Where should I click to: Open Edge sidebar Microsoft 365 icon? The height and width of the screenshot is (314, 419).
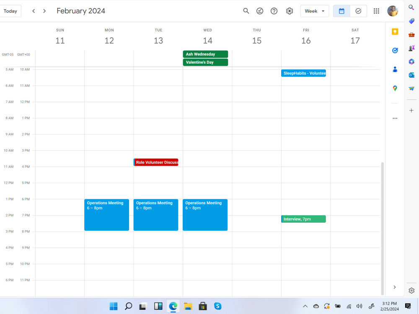click(x=411, y=62)
